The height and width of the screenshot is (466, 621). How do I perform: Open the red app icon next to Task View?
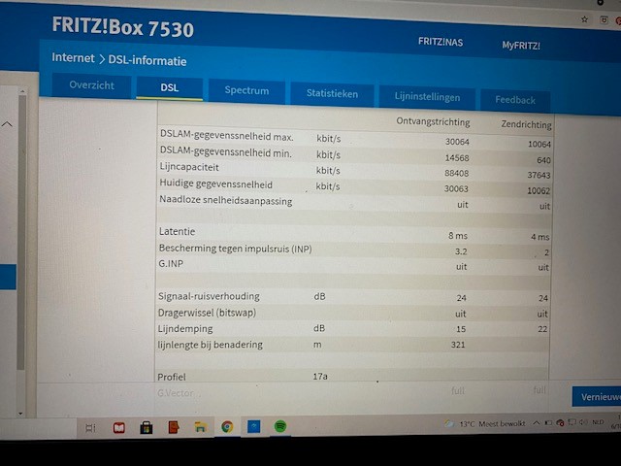(118, 427)
